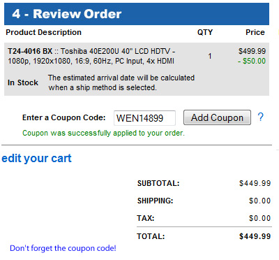The width and height of the screenshot is (279, 260).
Task: Click the TAX amount $0.00
Action: click(259, 218)
